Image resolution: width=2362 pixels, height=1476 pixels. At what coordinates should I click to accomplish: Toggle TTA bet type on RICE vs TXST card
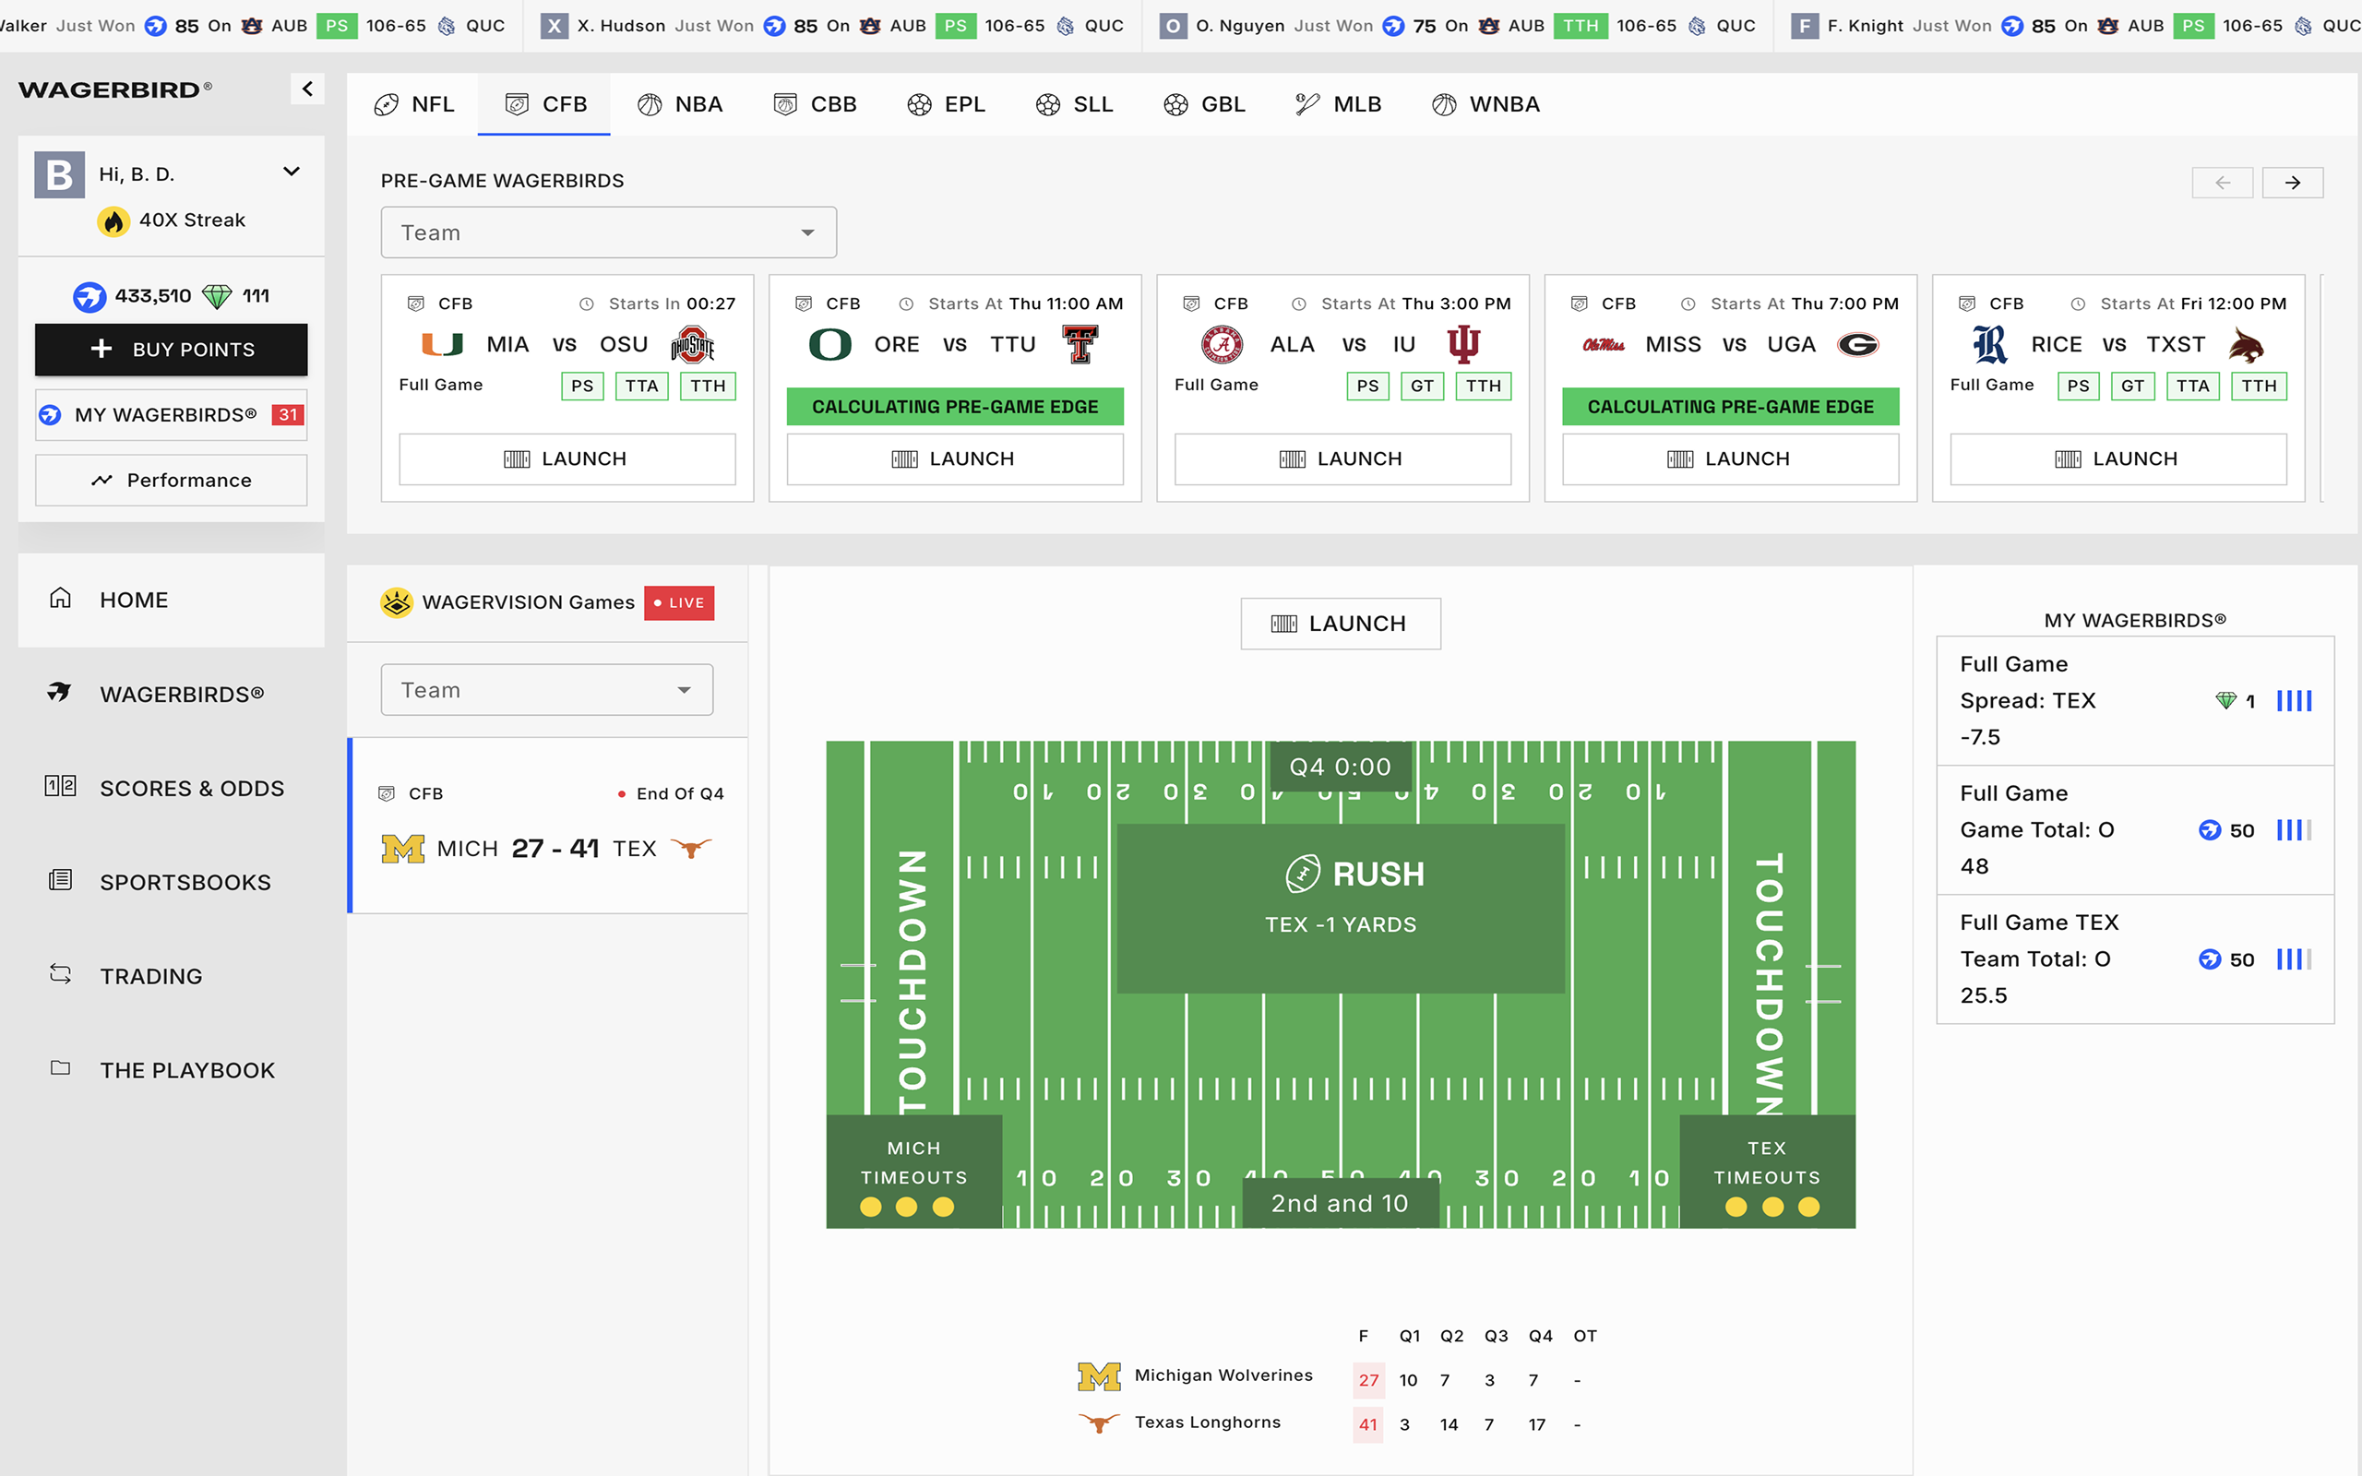click(x=2193, y=387)
